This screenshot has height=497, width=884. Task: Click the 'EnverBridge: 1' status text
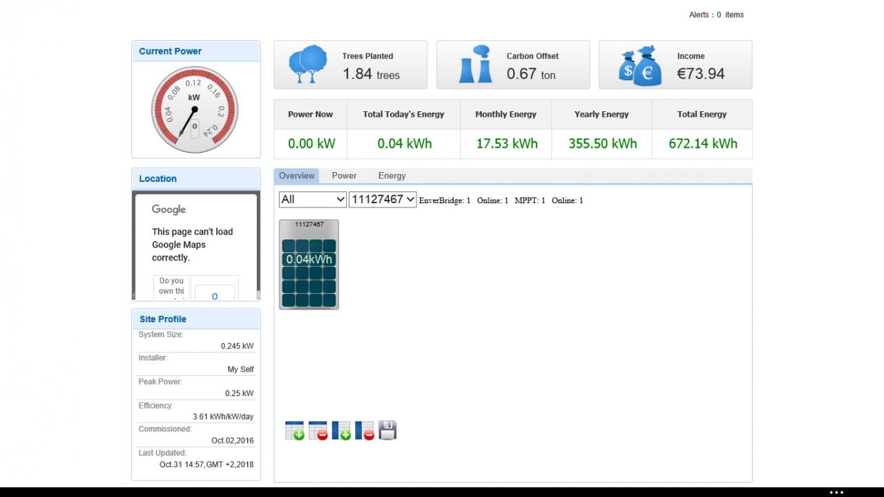[445, 200]
